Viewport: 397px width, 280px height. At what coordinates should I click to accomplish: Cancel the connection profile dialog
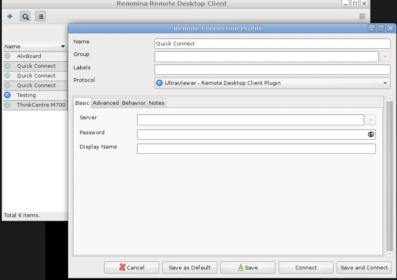pyautogui.click(x=132, y=267)
